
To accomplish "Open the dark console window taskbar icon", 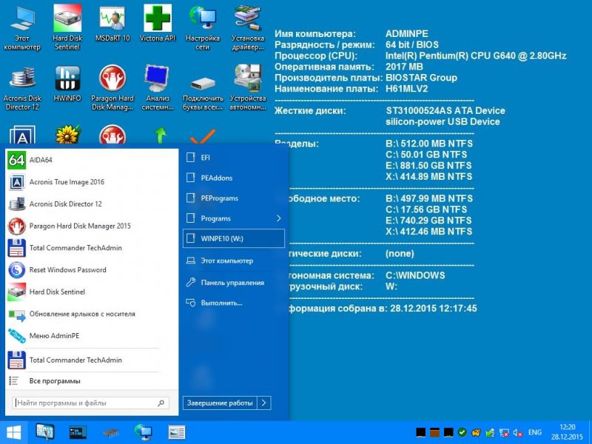I will pos(78,432).
